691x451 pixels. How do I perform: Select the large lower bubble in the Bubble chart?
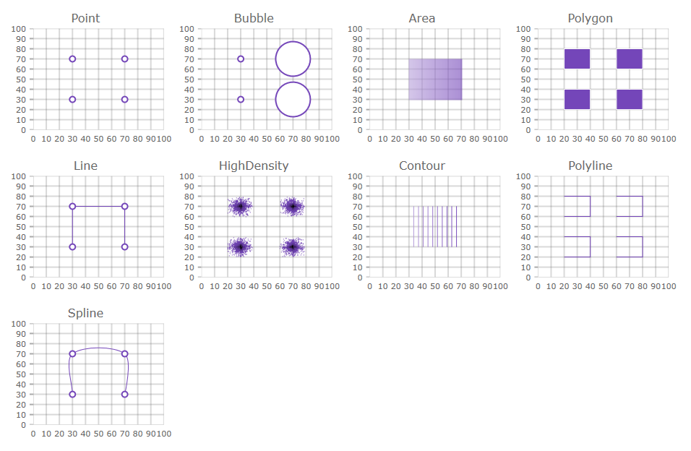[x=293, y=100]
